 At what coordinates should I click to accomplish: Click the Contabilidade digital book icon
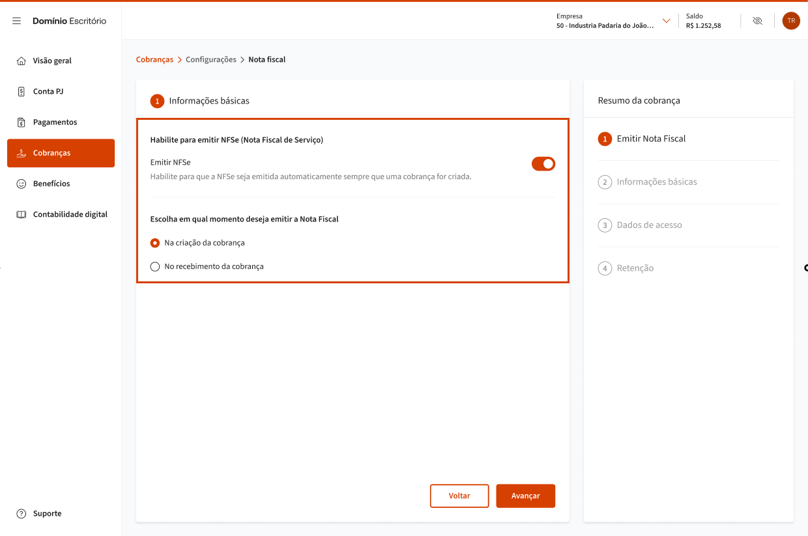point(21,214)
